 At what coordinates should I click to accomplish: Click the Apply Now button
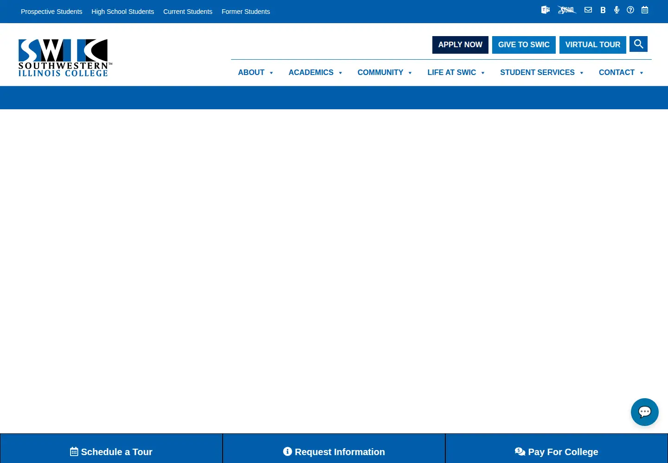(460, 45)
